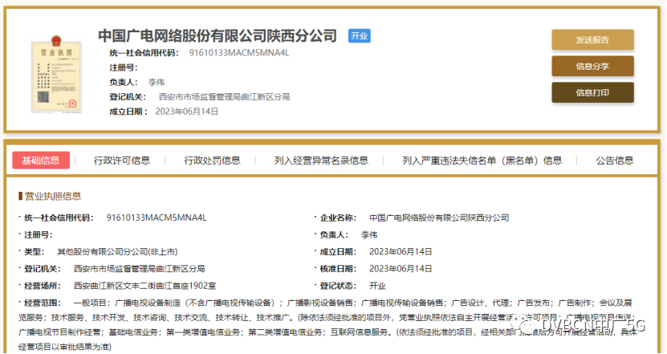Image resolution: width=667 pixels, height=354 pixels.
Task: Click 登记机关 value in license info section
Action: click(x=140, y=269)
